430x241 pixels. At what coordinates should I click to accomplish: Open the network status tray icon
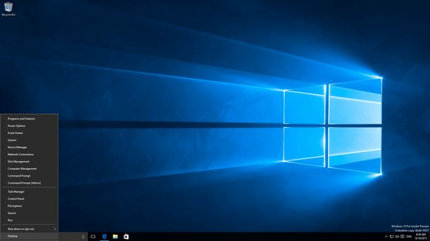point(392,237)
